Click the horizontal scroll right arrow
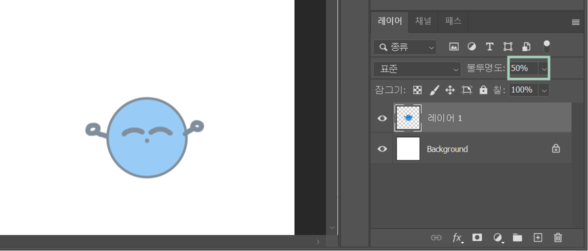The height and width of the screenshot is (251, 588). (318, 242)
